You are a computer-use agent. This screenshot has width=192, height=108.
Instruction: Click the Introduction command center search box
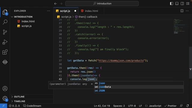102,4
